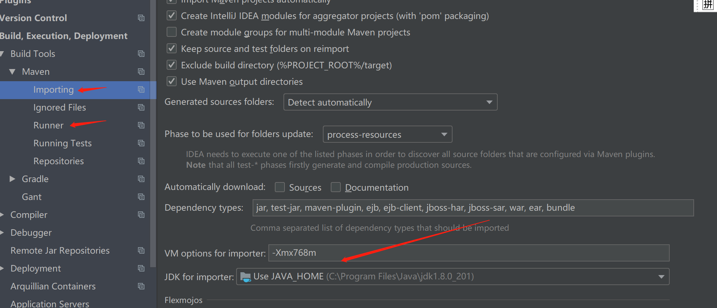Click the copy icon beside Compiler

tap(141, 215)
